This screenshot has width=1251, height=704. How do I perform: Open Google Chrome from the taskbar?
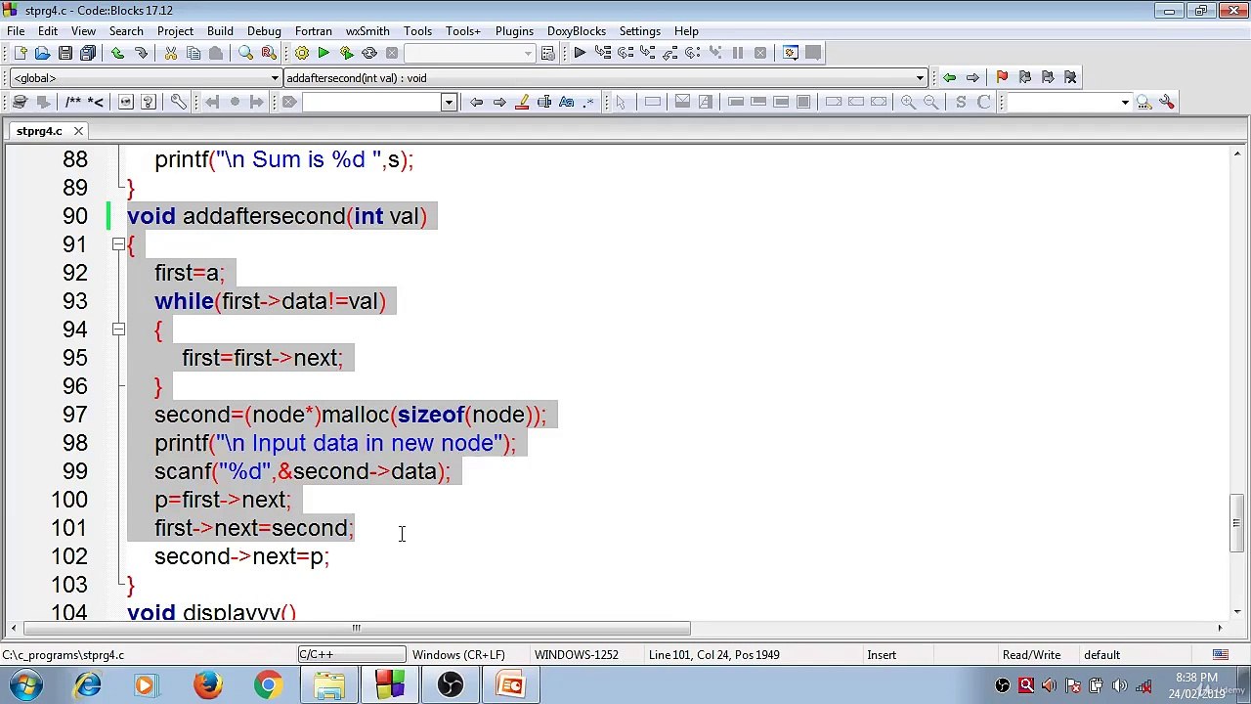pos(268,685)
